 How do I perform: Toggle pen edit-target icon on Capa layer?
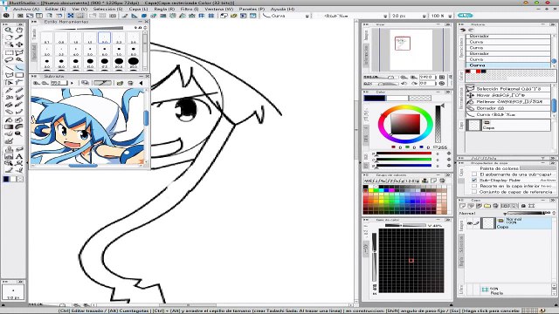pos(476,223)
